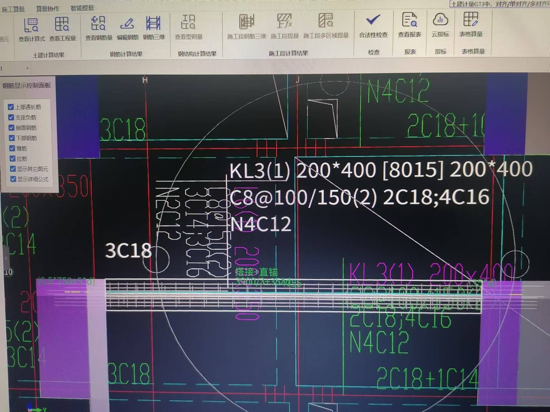Open 钢筋三维 view
The image size is (550, 412).
click(154, 29)
